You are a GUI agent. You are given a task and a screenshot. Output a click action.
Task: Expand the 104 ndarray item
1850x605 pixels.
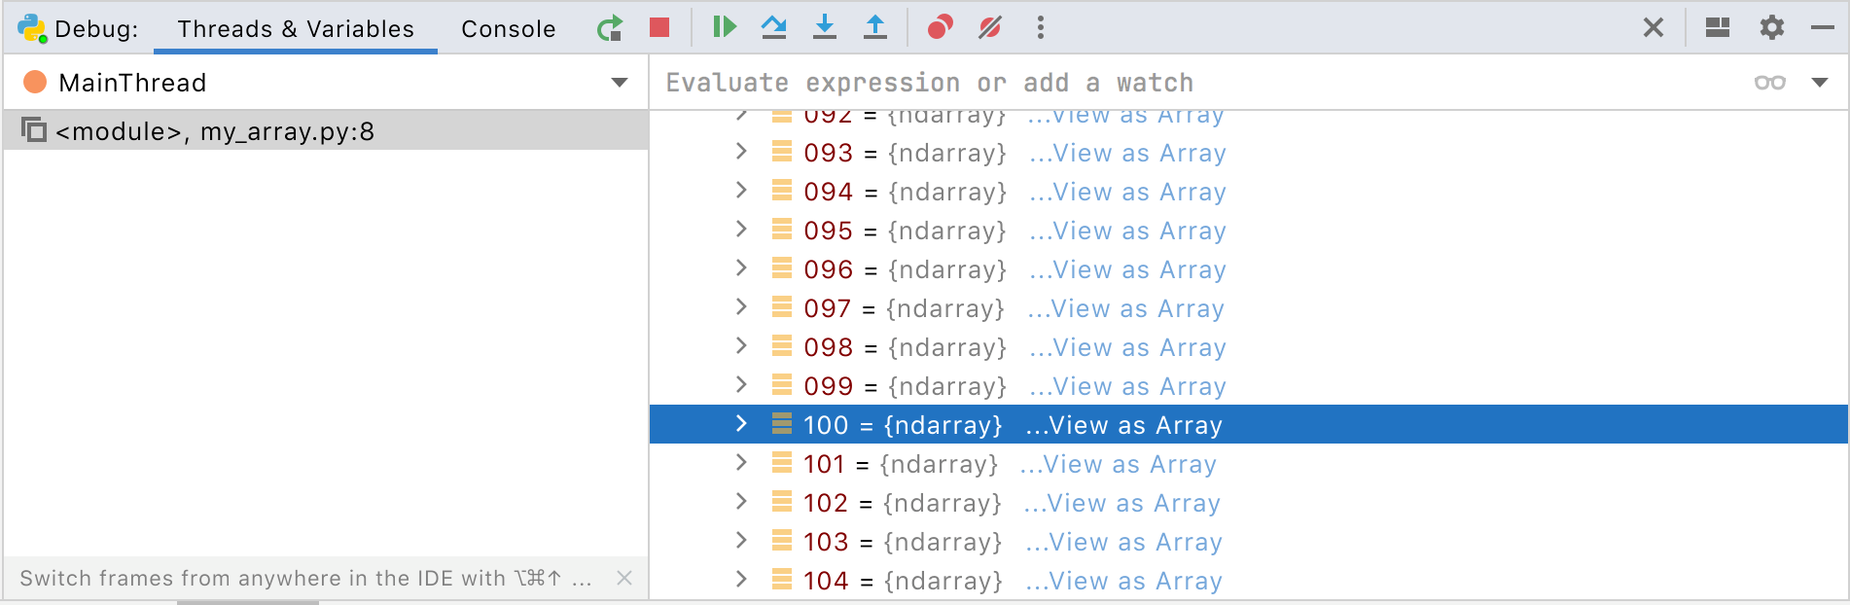[741, 580]
